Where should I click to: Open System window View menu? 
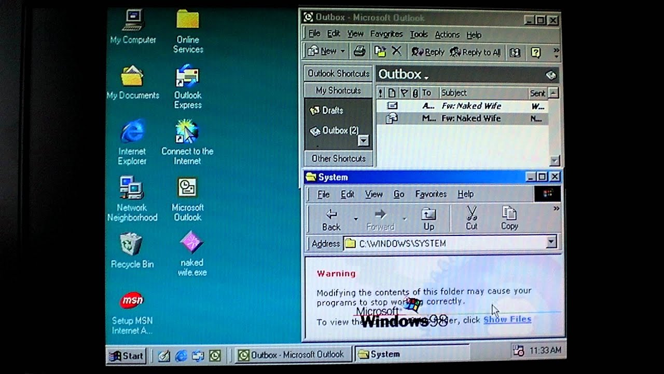pos(374,194)
